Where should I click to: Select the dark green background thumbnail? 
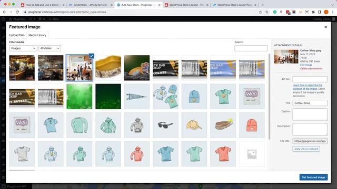[x=108, y=97]
